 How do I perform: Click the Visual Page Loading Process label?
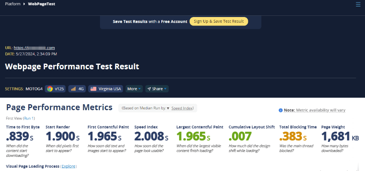click(33, 167)
